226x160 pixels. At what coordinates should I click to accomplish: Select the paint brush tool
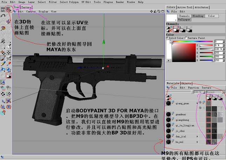(3, 58)
